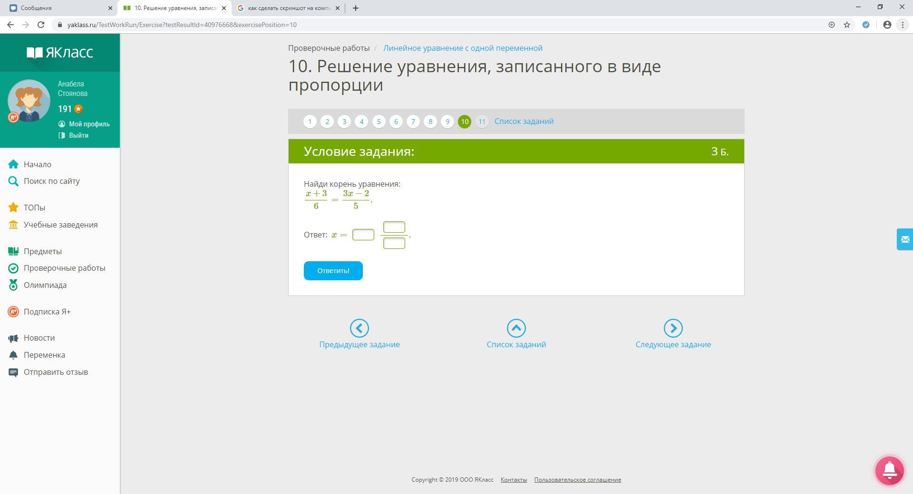Focus the whole-number answer field
Screen dimensions: 913x494
tap(363, 235)
